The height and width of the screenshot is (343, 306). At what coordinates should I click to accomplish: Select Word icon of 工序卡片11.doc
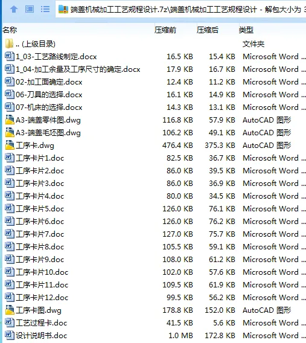[x=10, y=284]
